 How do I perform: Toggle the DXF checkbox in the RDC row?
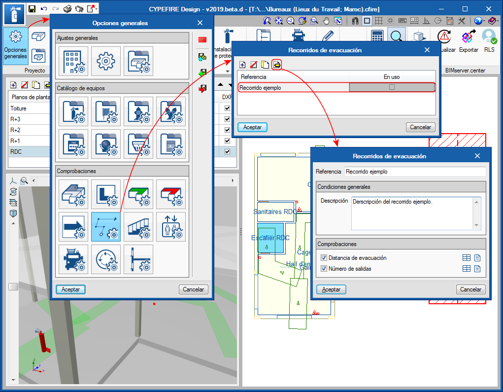point(228,151)
